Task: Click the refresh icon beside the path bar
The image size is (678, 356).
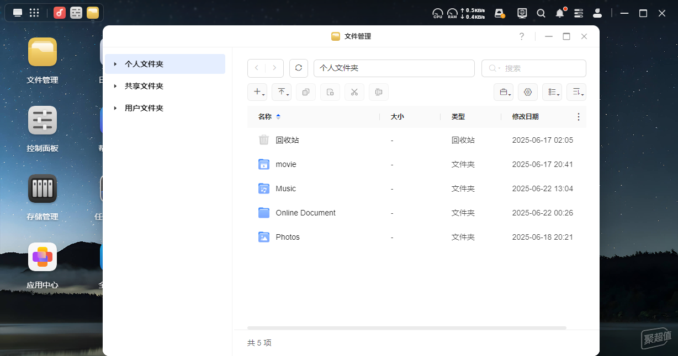Action: (x=299, y=68)
